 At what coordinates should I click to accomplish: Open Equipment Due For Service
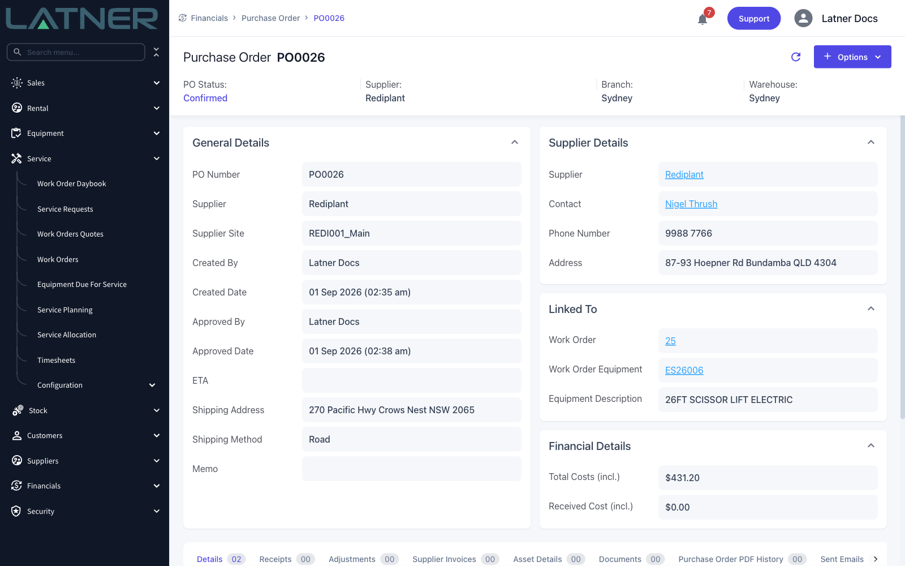coord(82,284)
